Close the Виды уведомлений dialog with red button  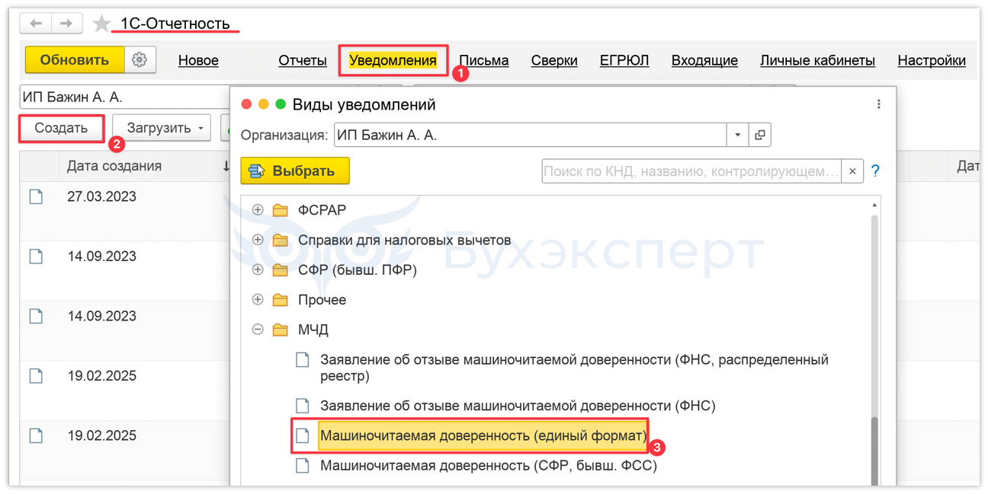tap(246, 104)
